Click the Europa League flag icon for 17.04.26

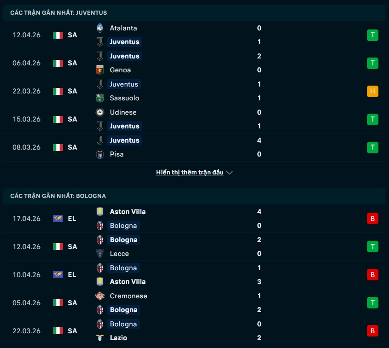pos(58,219)
